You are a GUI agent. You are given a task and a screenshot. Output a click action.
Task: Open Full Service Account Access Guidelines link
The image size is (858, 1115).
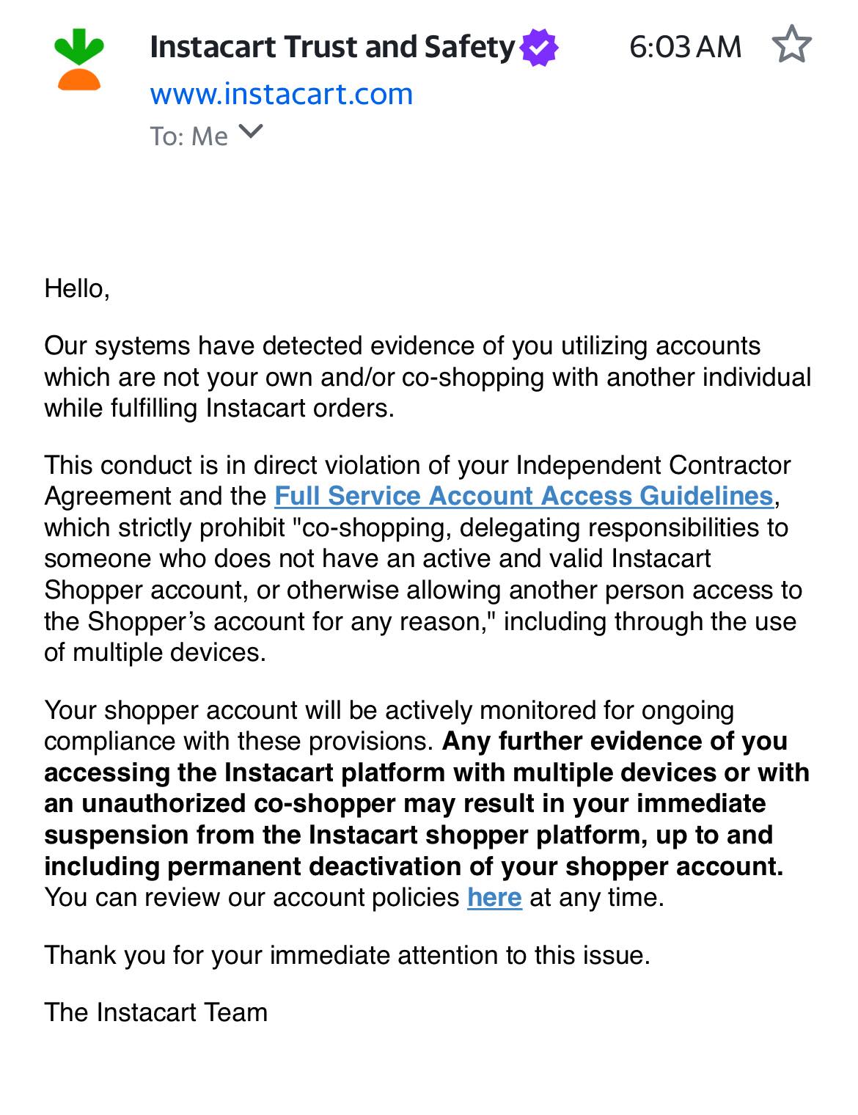(x=524, y=497)
